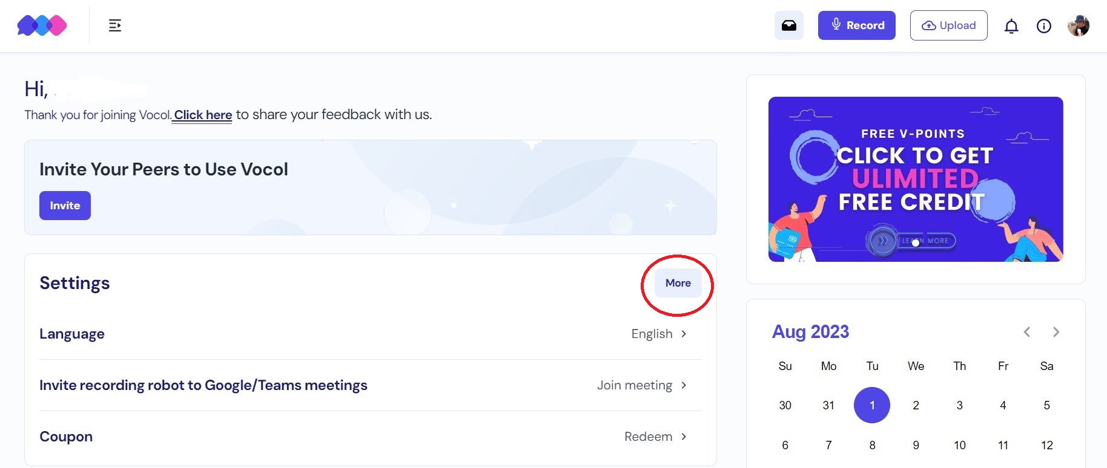
Task: Go to previous month in calendar
Action: [1027, 332]
